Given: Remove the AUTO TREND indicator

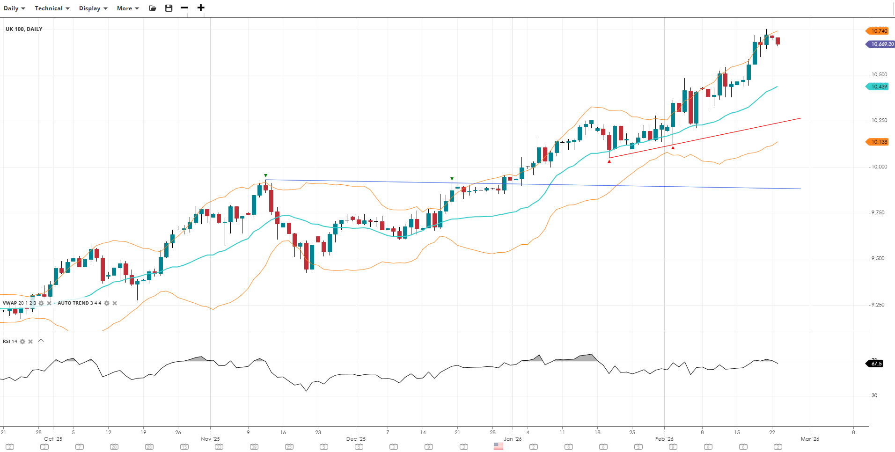Looking at the screenshot, I should [x=115, y=303].
